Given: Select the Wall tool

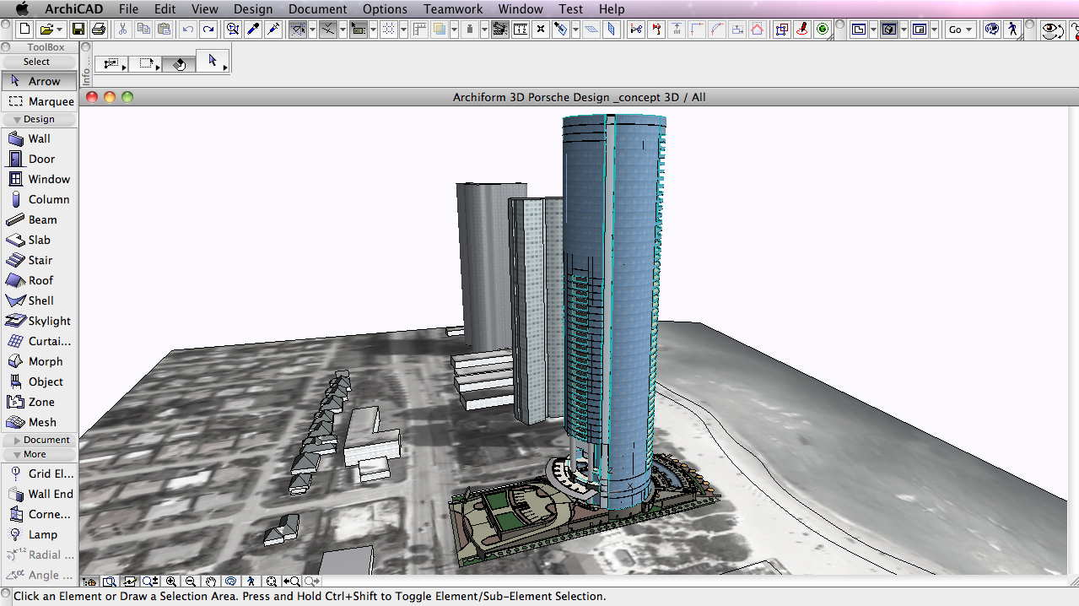Looking at the screenshot, I should (x=40, y=138).
